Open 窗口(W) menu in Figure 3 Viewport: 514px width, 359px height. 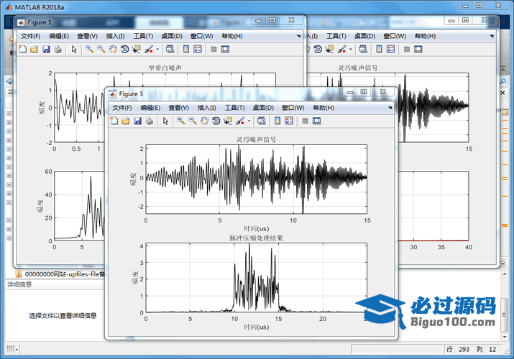pyautogui.click(x=293, y=108)
